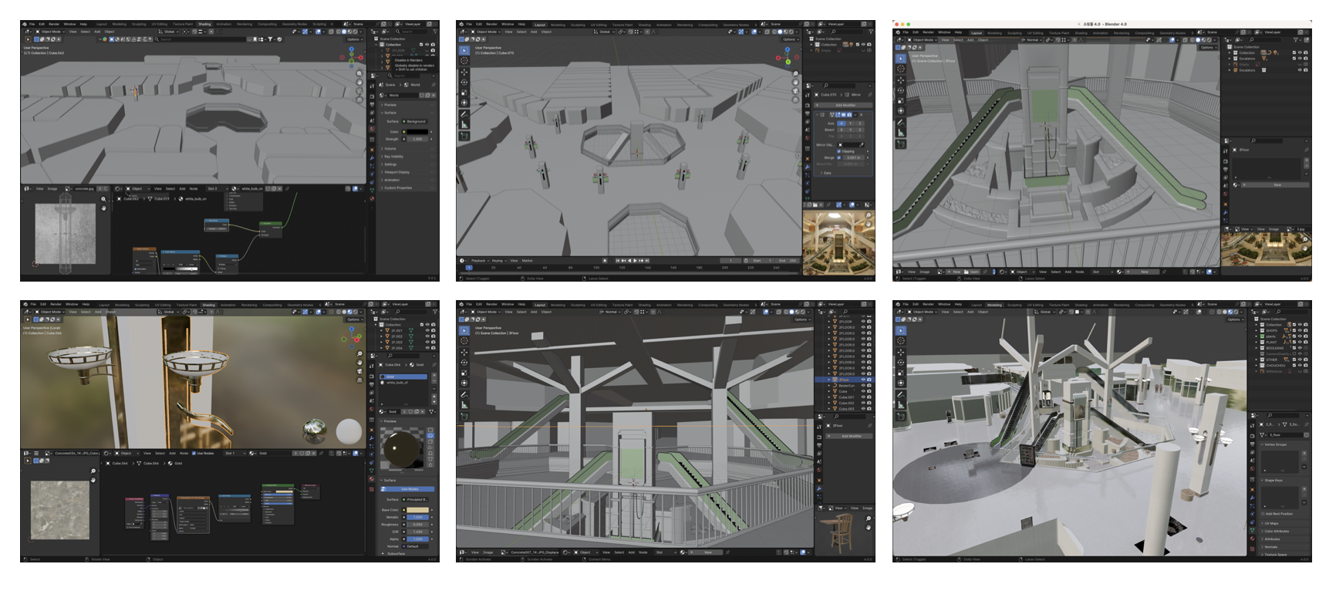
Task: Select the white_bulb_of material slot below Gold
Action: [x=398, y=383]
